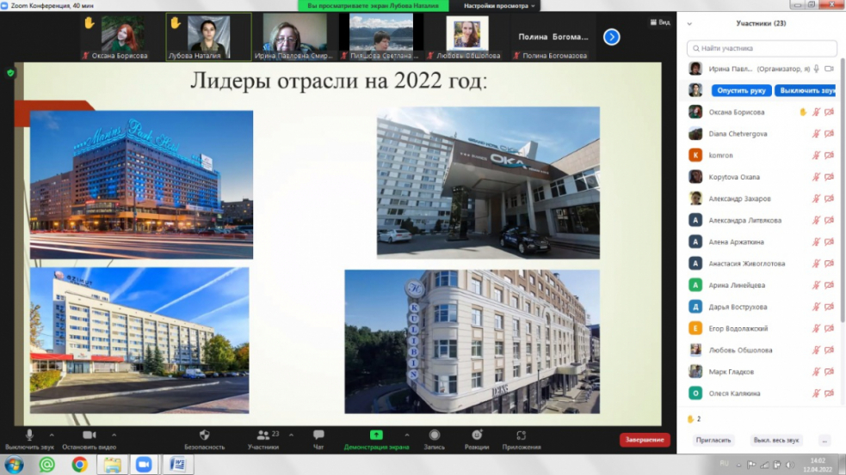The image size is (846, 475).
Task: Collapse the Участники (23) panel chevron
Action: pos(689,24)
